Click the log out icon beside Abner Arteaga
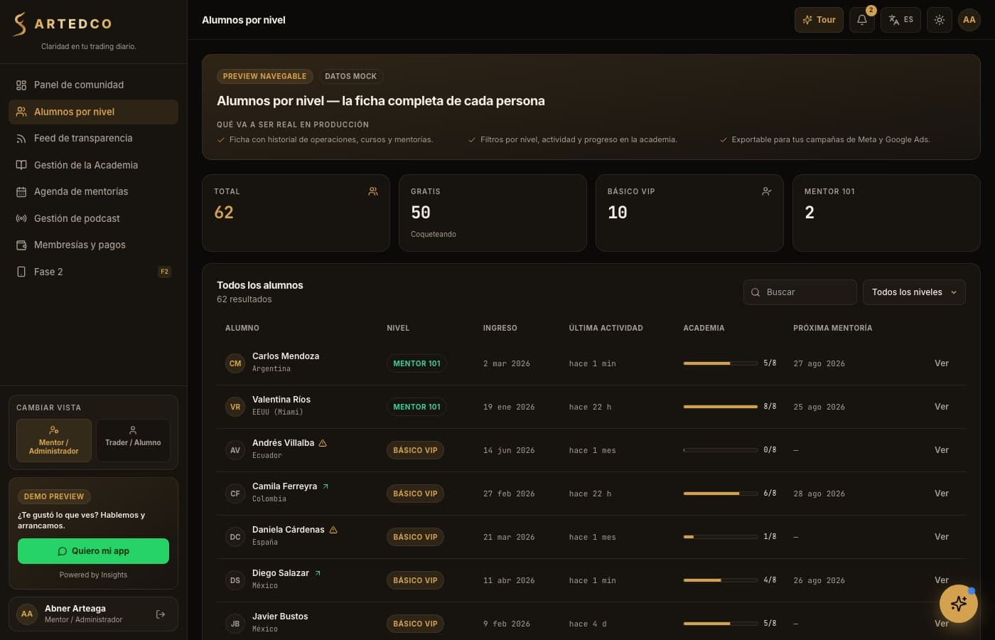The height and width of the screenshot is (640, 995). (161, 614)
